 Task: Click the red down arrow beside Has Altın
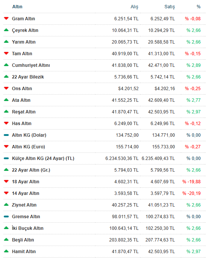click(x=6, y=123)
